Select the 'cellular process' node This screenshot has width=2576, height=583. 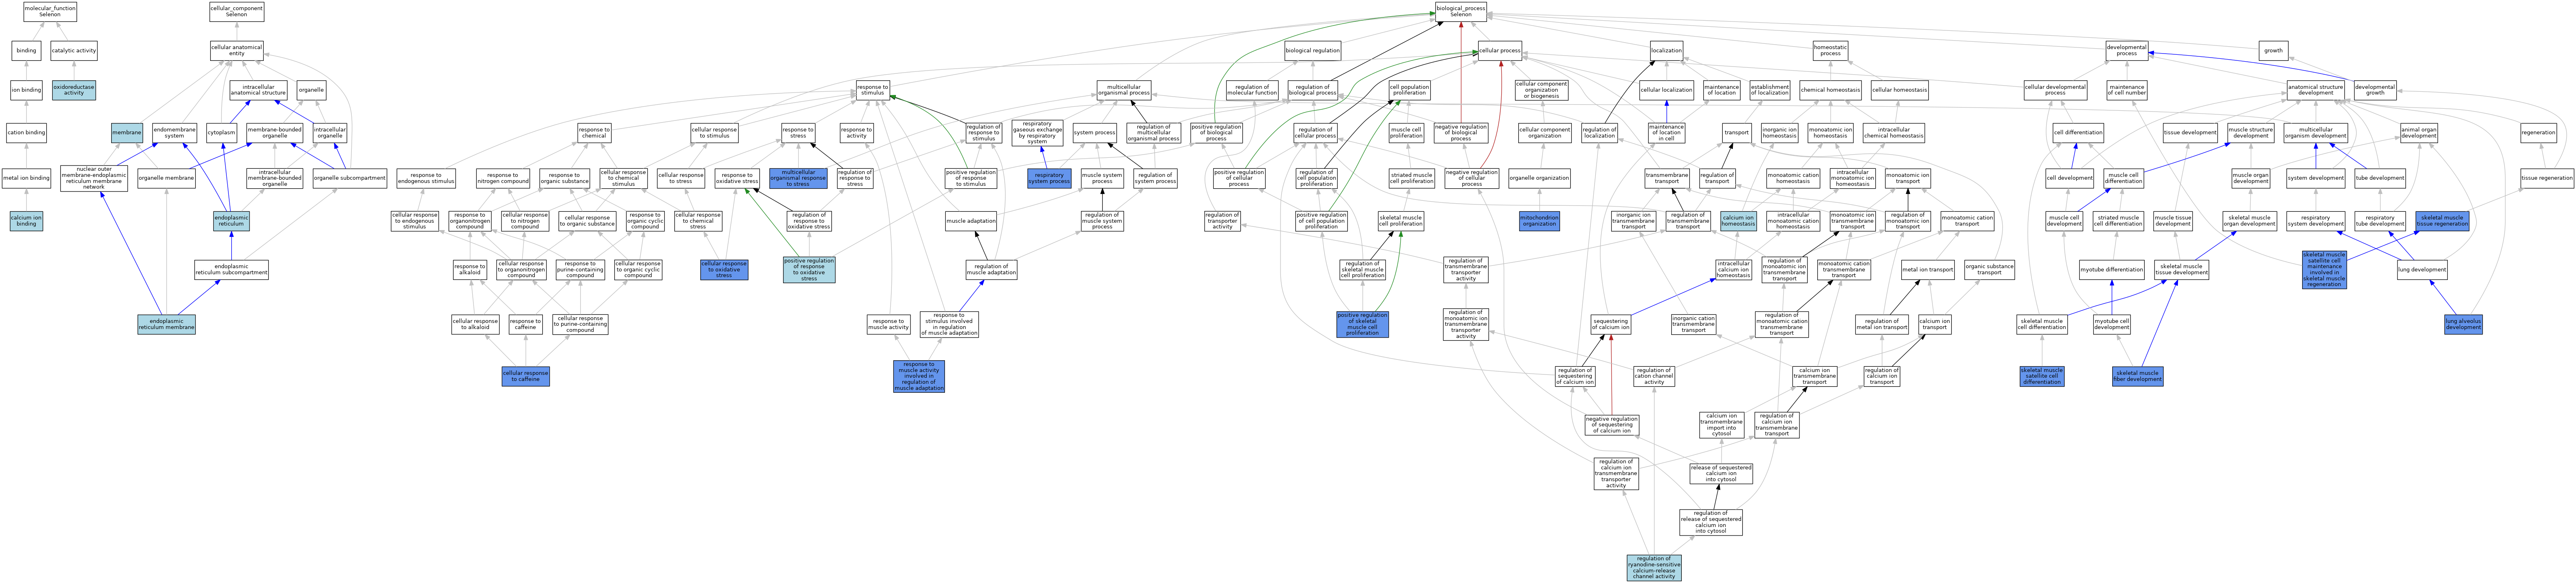tap(1500, 51)
